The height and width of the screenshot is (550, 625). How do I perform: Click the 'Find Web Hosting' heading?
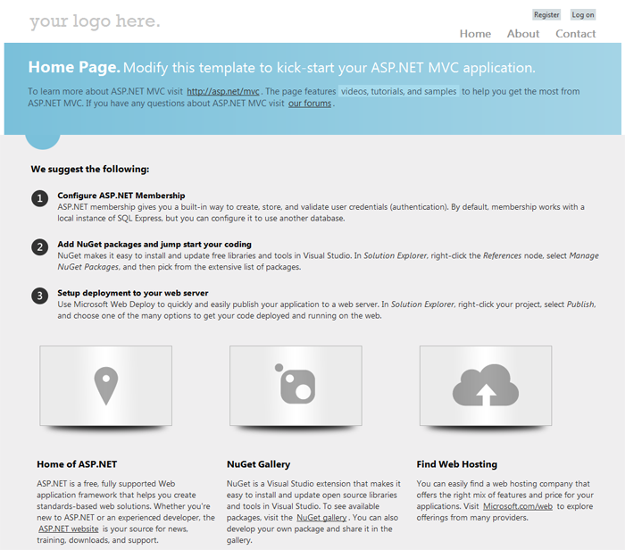457,464
